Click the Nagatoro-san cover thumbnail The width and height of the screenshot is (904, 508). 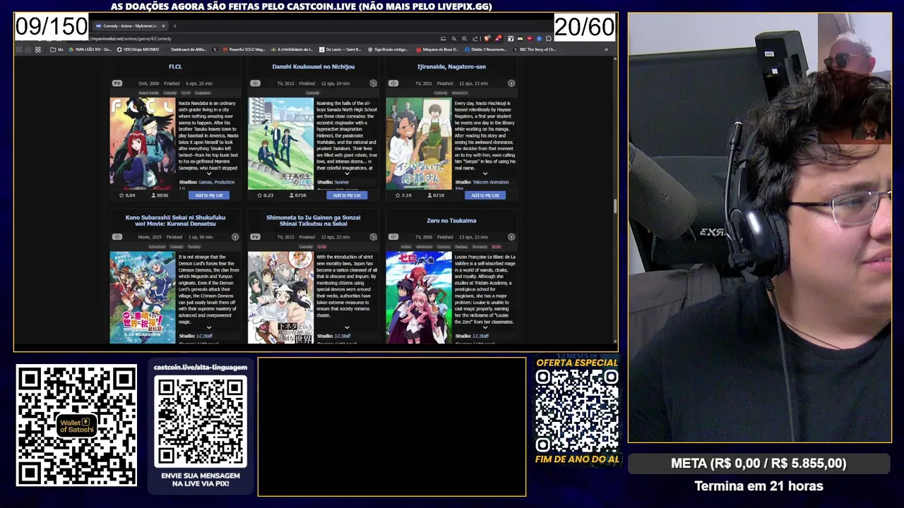tap(419, 143)
